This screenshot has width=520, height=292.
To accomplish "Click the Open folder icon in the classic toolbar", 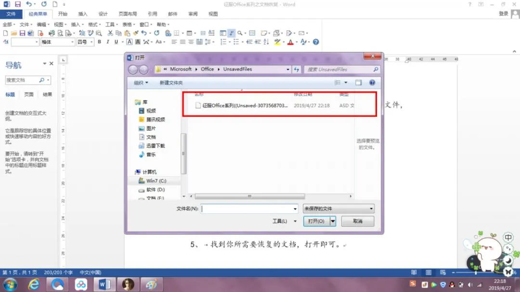I will (x=14, y=33).
